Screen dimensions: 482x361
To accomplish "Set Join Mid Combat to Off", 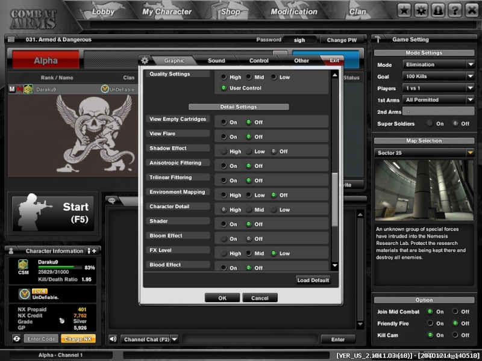I will 455,311.
